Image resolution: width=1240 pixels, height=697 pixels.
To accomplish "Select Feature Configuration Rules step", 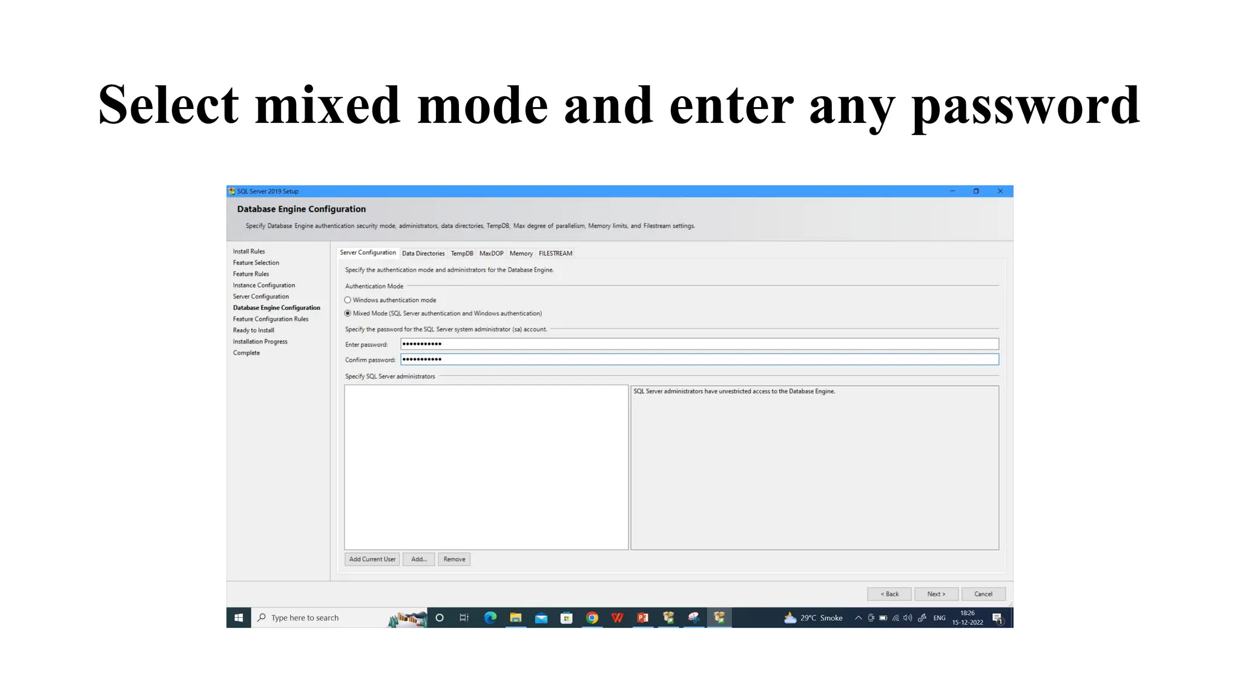I will point(271,319).
